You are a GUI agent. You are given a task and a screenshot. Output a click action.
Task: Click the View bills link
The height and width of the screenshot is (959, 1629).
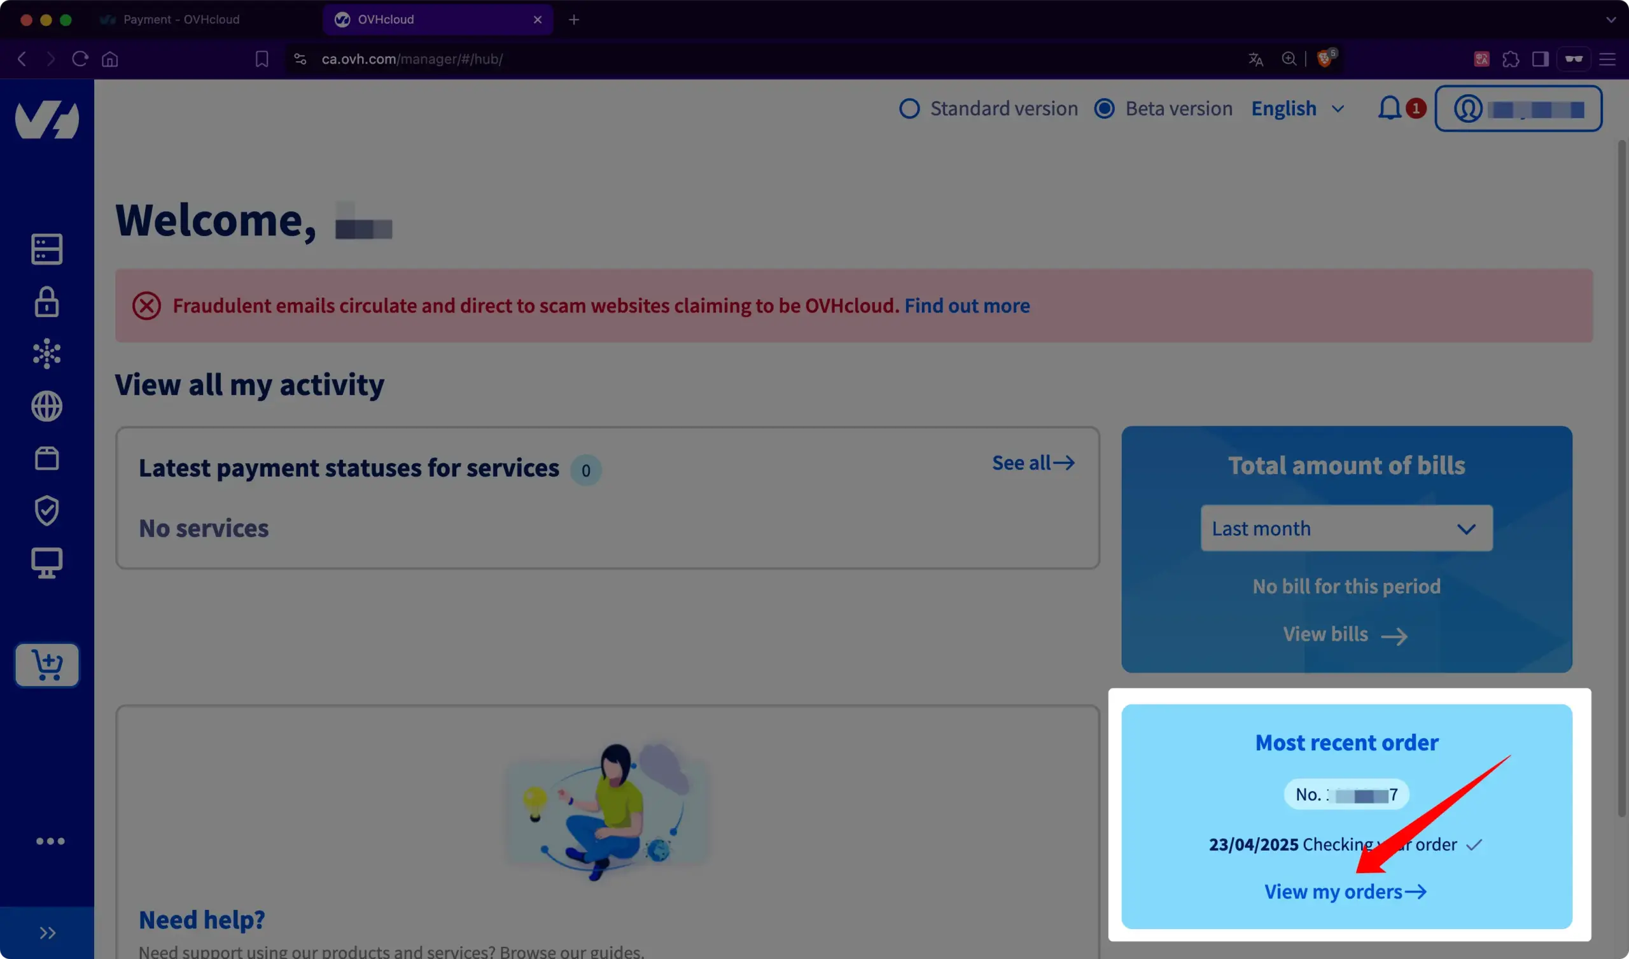point(1345,634)
